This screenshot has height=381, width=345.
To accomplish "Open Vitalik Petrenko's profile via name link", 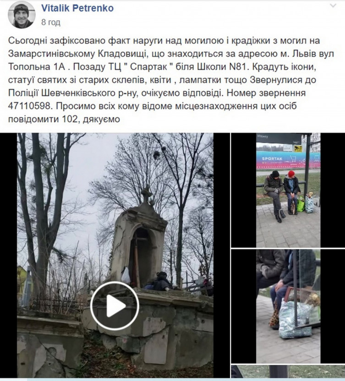I will 77,8.
